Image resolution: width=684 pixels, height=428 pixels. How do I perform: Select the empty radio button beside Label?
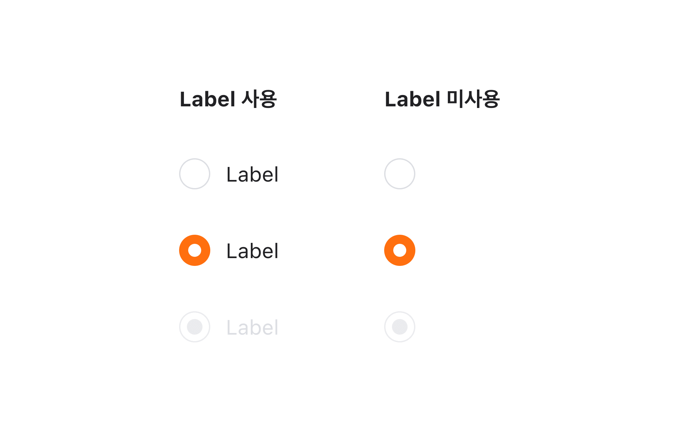[195, 174]
